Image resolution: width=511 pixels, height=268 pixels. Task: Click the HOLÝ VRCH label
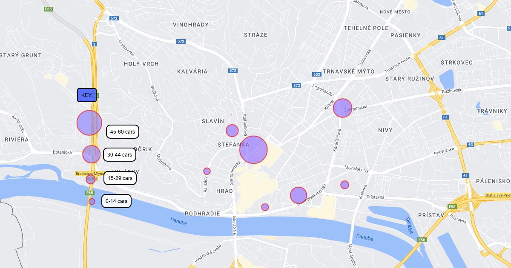click(x=141, y=64)
